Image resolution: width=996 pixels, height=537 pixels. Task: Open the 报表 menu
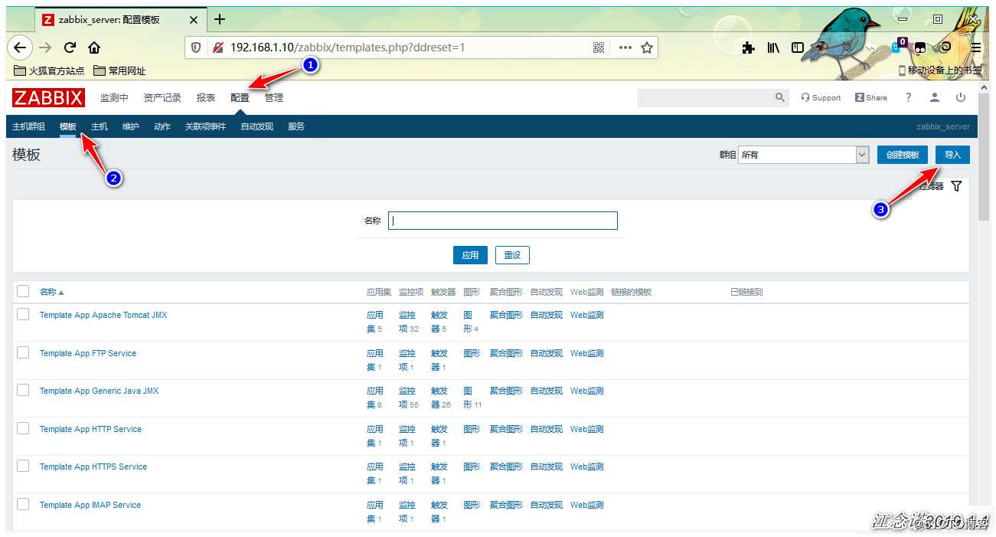(x=206, y=98)
